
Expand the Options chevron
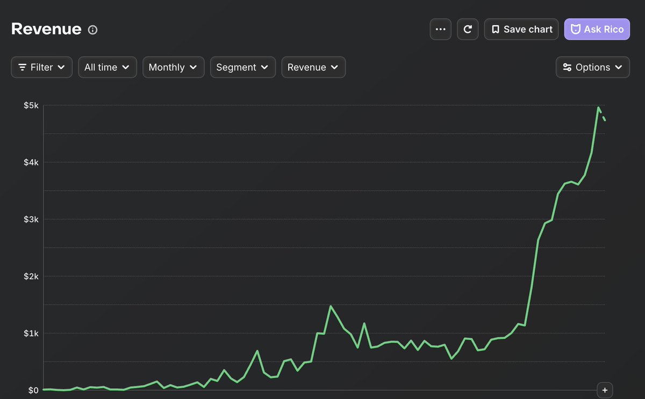click(x=619, y=67)
